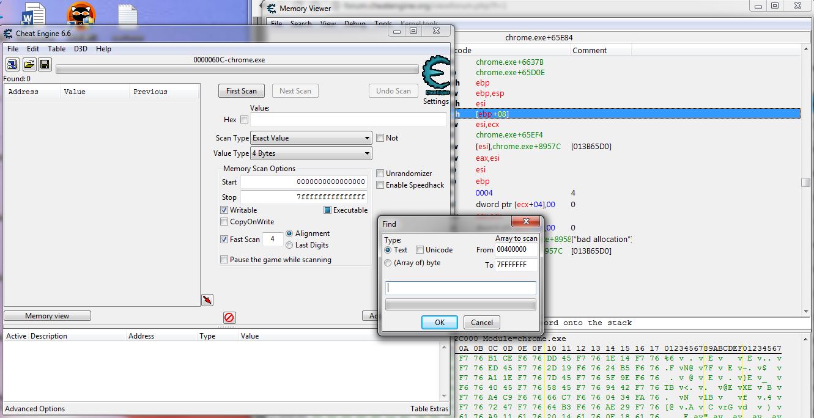The width and height of the screenshot is (814, 418).
Task: Click the search text field in Find dialog
Action: click(x=461, y=288)
